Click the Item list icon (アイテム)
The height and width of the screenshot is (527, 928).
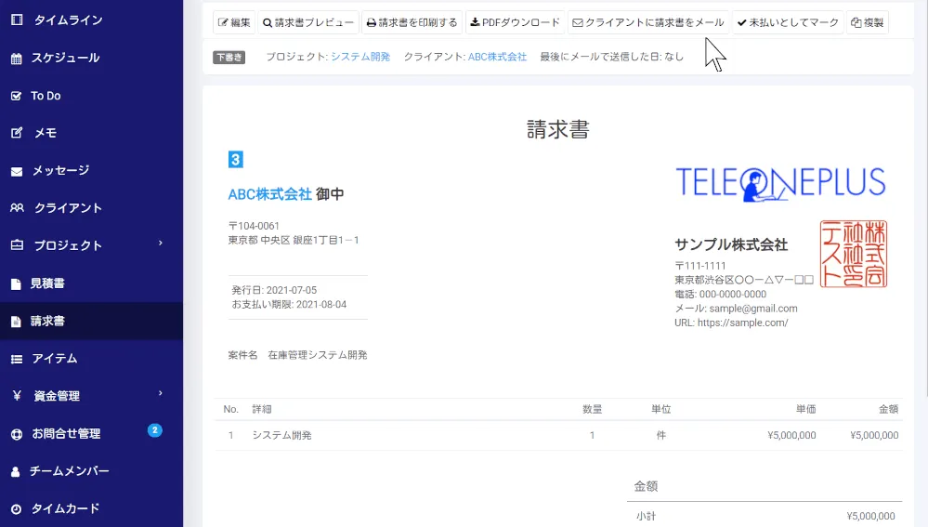17,359
